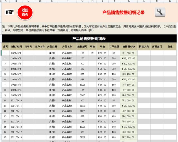Select sales amount ¥1,500.00
The width and height of the screenshot is (178, 142).
tap(129, 53)
